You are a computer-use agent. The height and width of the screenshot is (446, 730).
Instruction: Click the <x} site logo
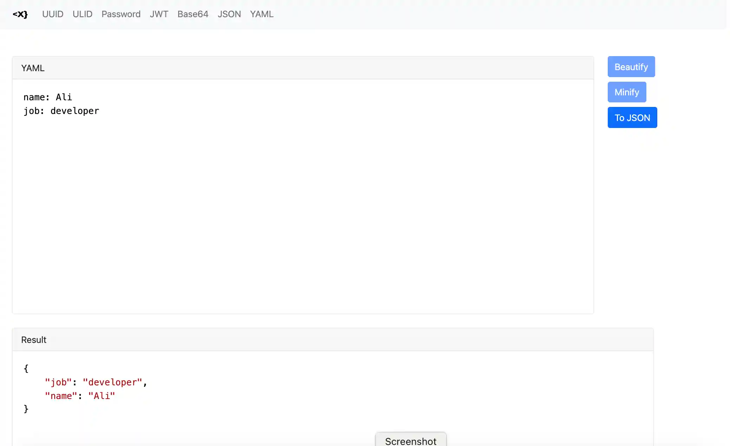(x=20, y=14)
